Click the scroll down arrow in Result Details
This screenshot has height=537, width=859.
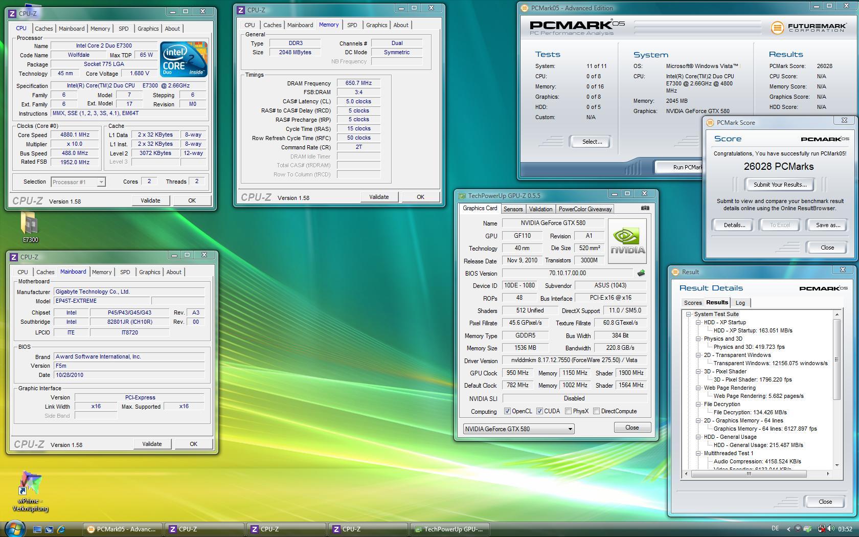click(837, 465)
